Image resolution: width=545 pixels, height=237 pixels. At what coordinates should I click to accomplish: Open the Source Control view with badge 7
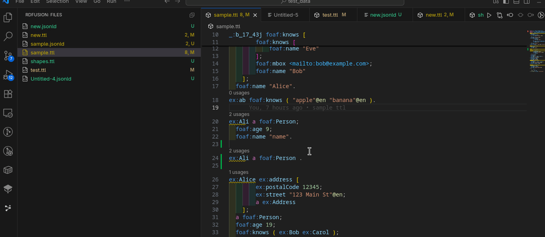[8, 55]
